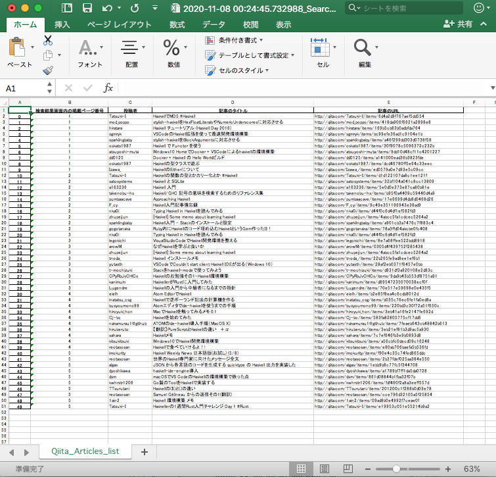Click the formula cancel X icon
This screenshot has width=496, height=477.
(68, 88)
